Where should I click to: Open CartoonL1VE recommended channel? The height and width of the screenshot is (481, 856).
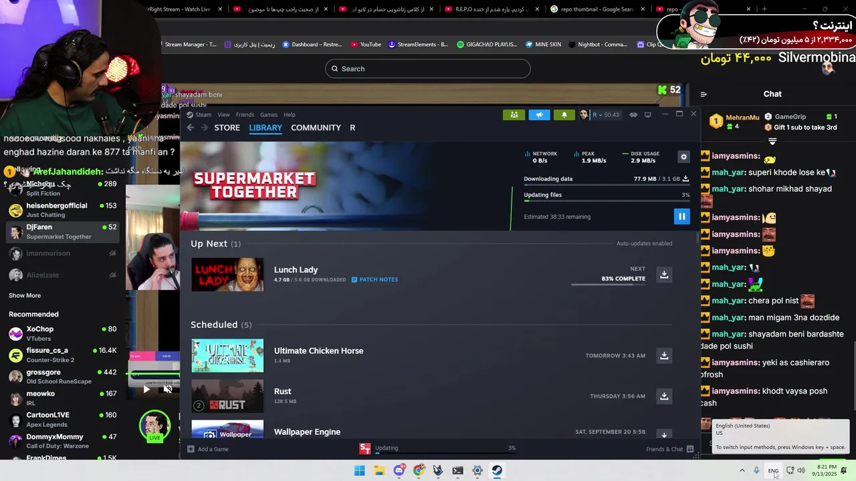coord(62,419)
